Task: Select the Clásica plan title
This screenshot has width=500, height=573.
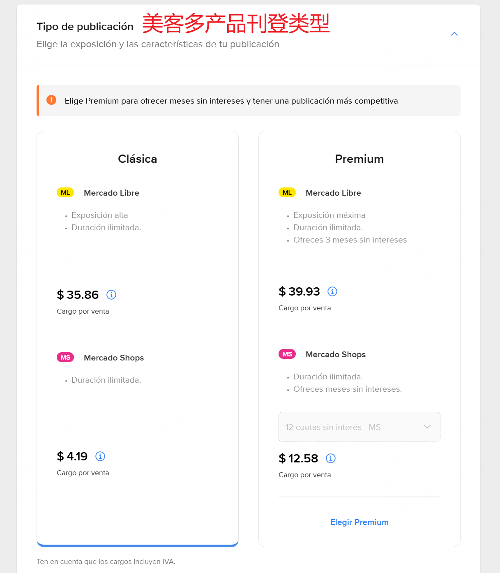Action: (137, 159)
